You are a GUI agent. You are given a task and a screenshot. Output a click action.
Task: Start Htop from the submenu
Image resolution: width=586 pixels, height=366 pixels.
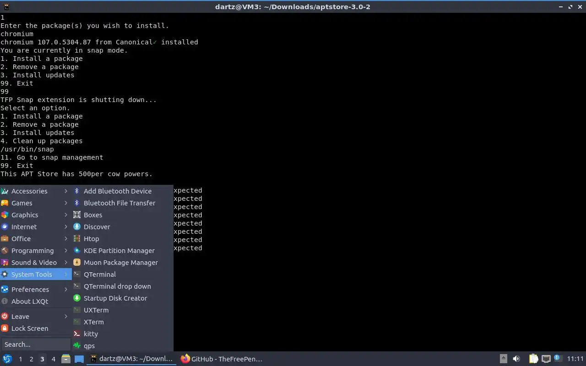pyautogui.click(x=122, y=239)
